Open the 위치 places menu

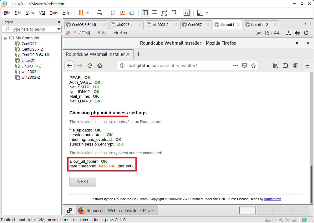(102, 33)
